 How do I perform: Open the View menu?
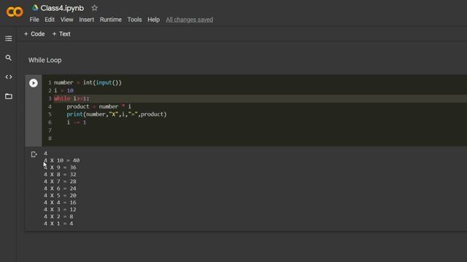click(66, 20)
